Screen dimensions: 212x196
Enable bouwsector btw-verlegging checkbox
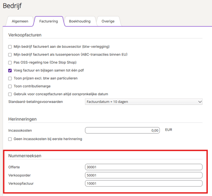pyautogui.click(x=10, y=47)
